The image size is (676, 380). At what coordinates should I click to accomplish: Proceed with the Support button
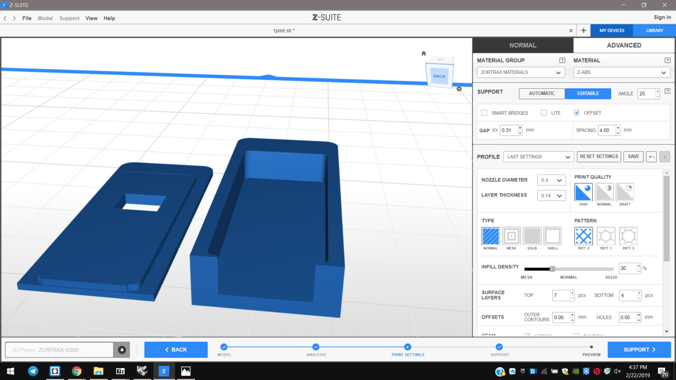tap(639, 350)
